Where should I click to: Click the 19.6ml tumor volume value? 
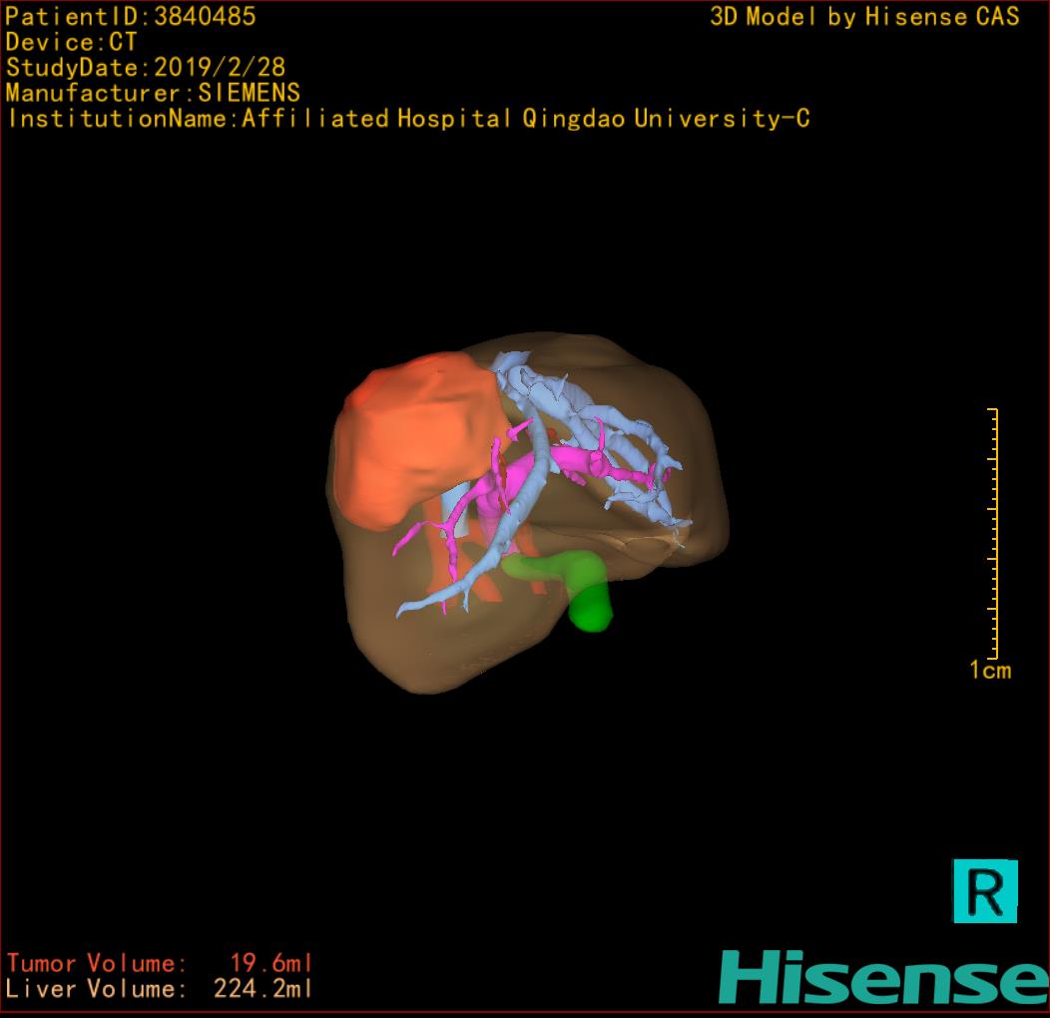point(271,964)
